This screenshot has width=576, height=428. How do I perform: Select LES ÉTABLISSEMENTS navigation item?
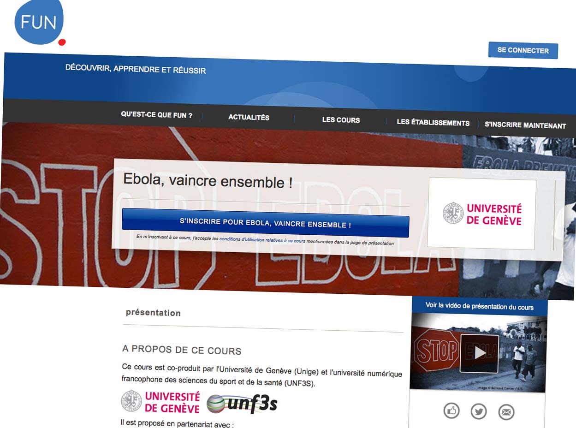click(x=433, y=123)
